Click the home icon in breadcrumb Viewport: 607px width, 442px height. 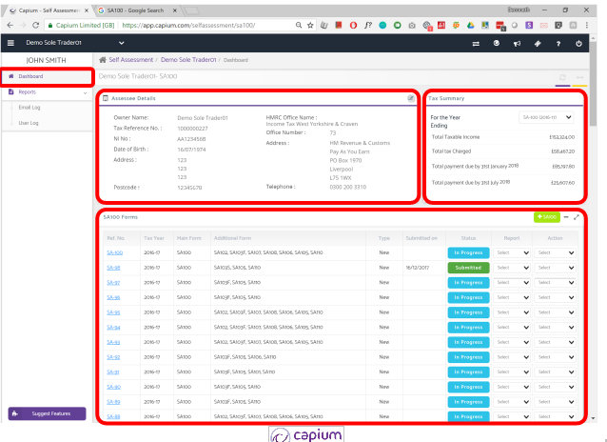tap(103, 60)
